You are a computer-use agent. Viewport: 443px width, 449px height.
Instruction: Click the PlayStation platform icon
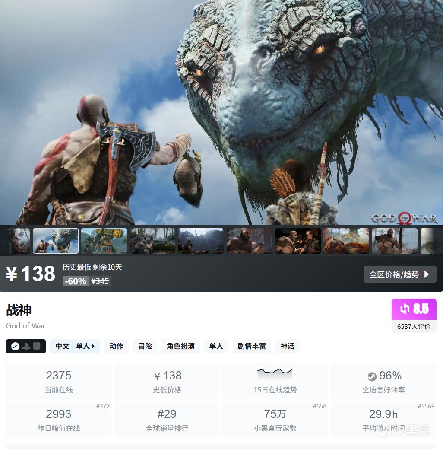26,346
